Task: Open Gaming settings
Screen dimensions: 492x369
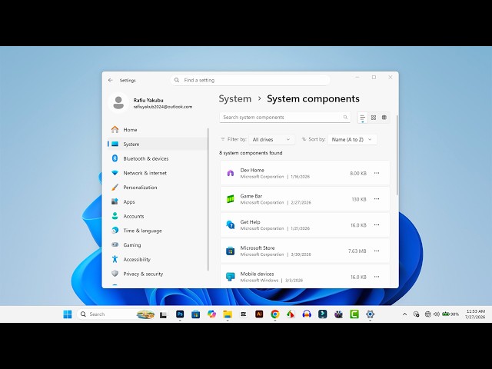Action: point(157,245)
